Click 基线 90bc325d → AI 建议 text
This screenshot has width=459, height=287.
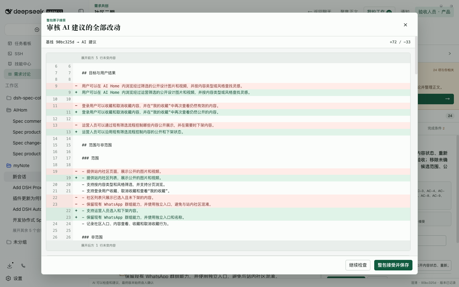pos(71,42)
